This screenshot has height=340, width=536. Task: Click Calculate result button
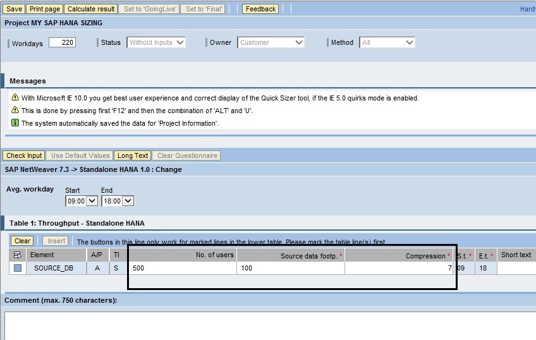point(91,9)
